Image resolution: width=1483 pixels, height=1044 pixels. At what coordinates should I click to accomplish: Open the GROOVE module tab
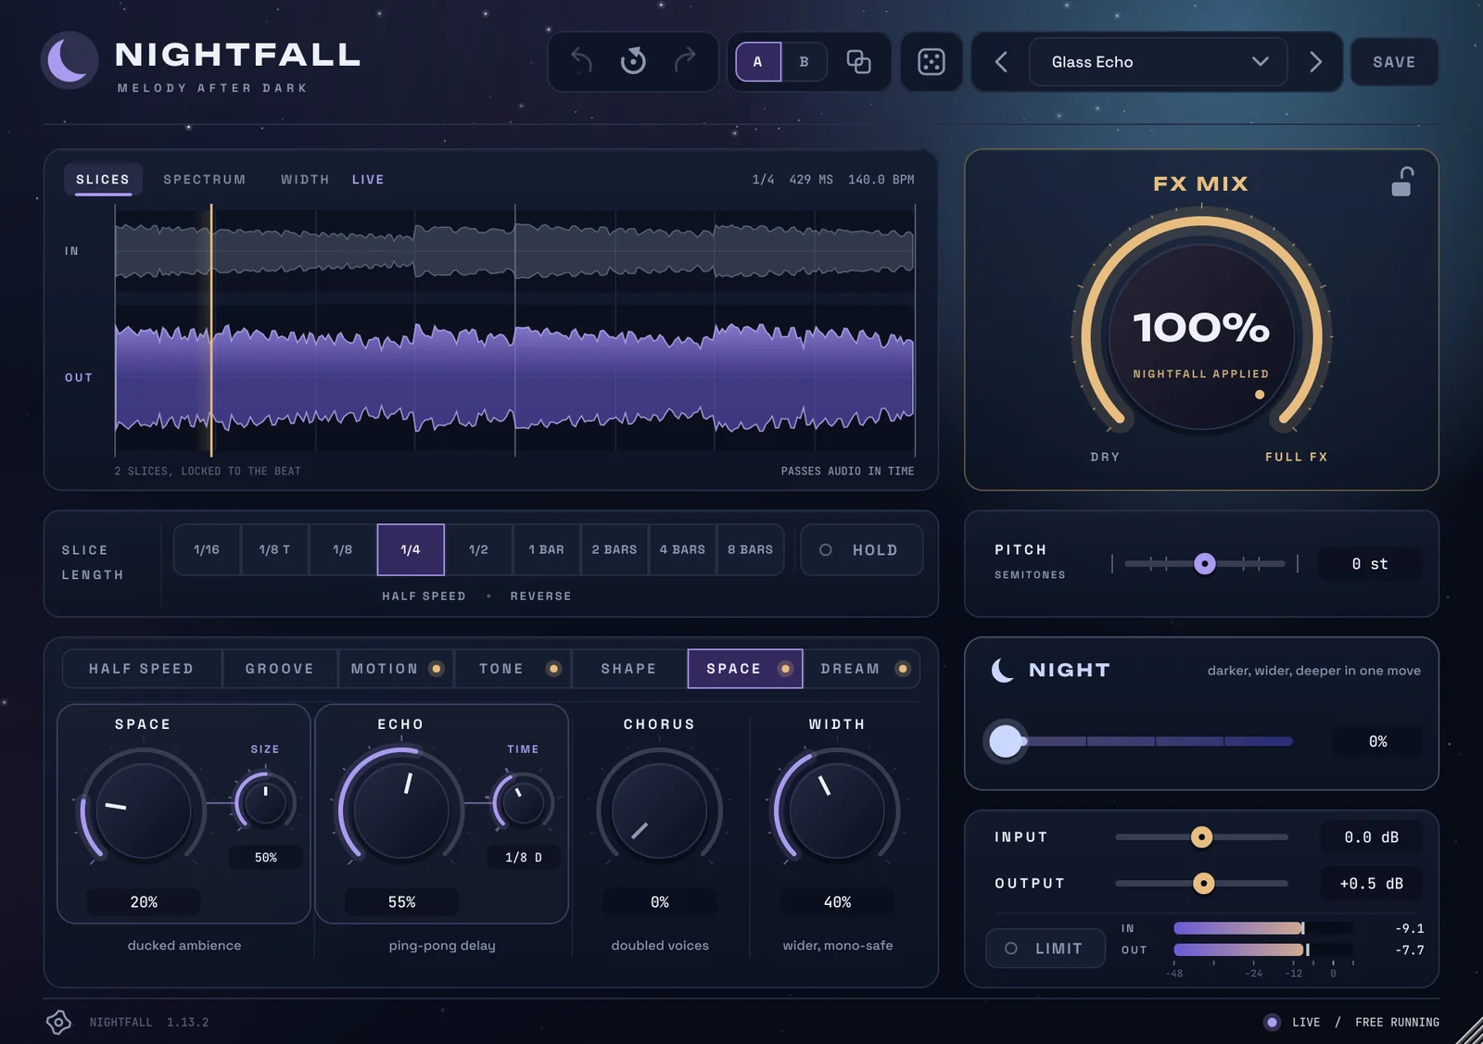tap(280, 669)
